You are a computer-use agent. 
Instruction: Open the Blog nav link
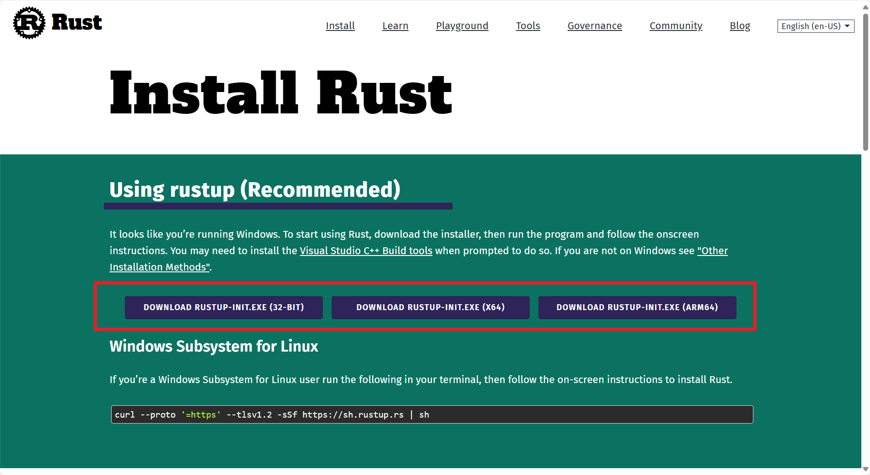point(740,26)
